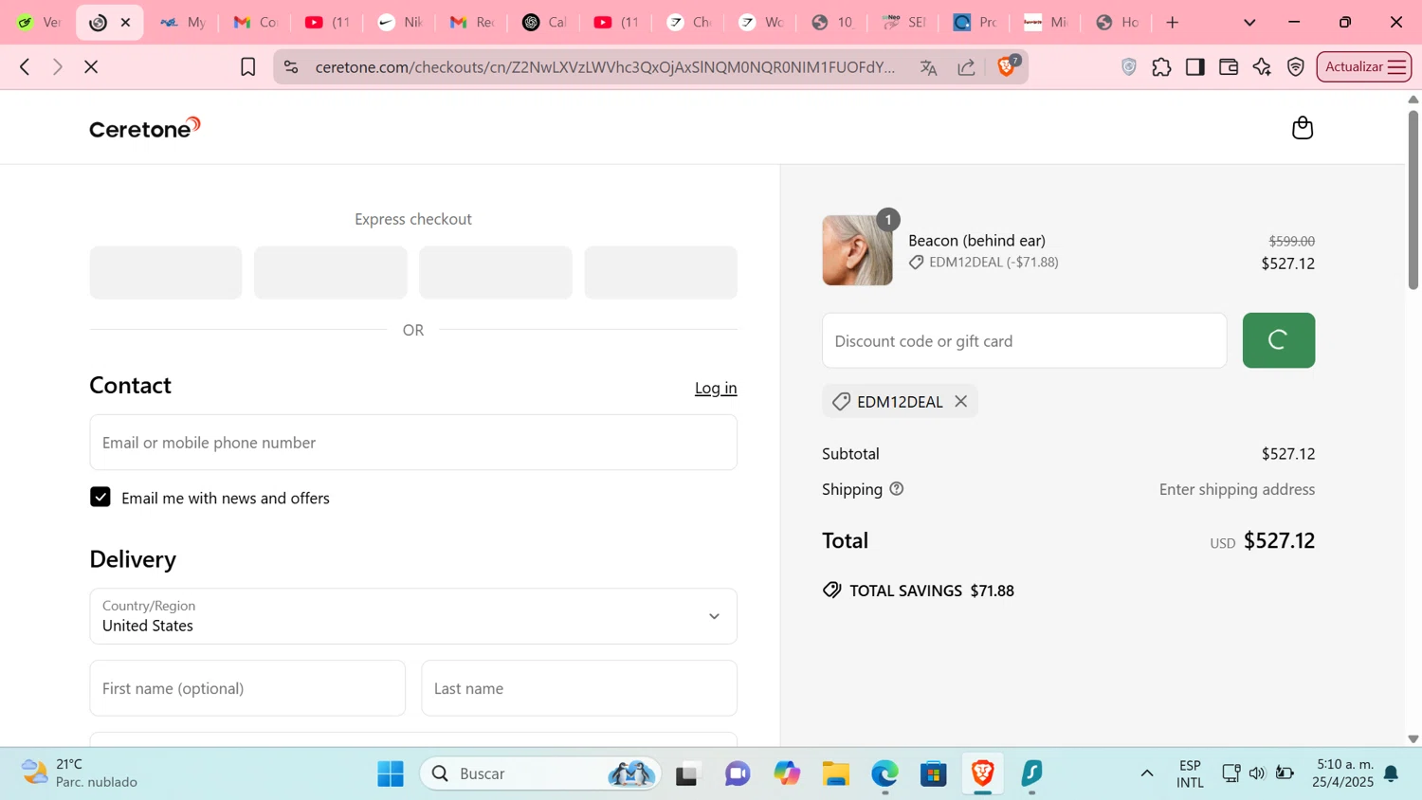Switch to the 'My' tab
The height and width of the screenshot is (800, 1422).
[x=183, y=22]
